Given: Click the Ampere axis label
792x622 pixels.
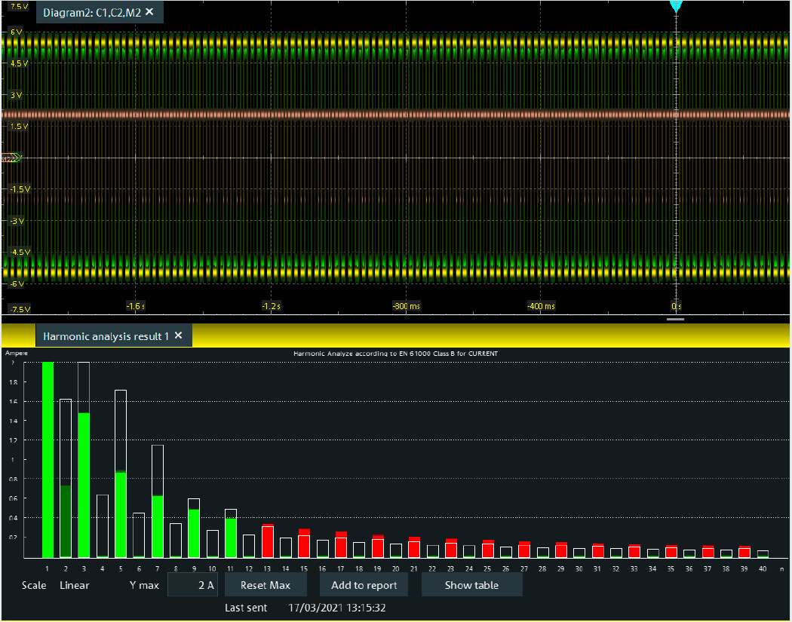Looking at the screenshot, I should pyautogui.click(x=15, y=352).
